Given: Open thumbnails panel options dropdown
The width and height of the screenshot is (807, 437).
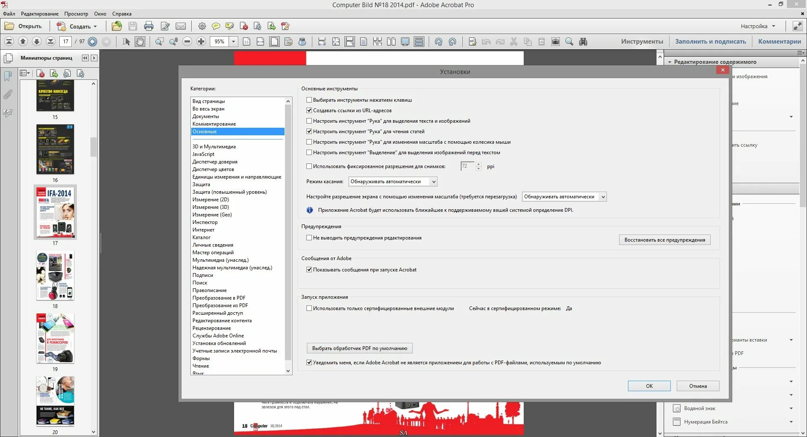Looking at the screenshot, I should (25, 74).
